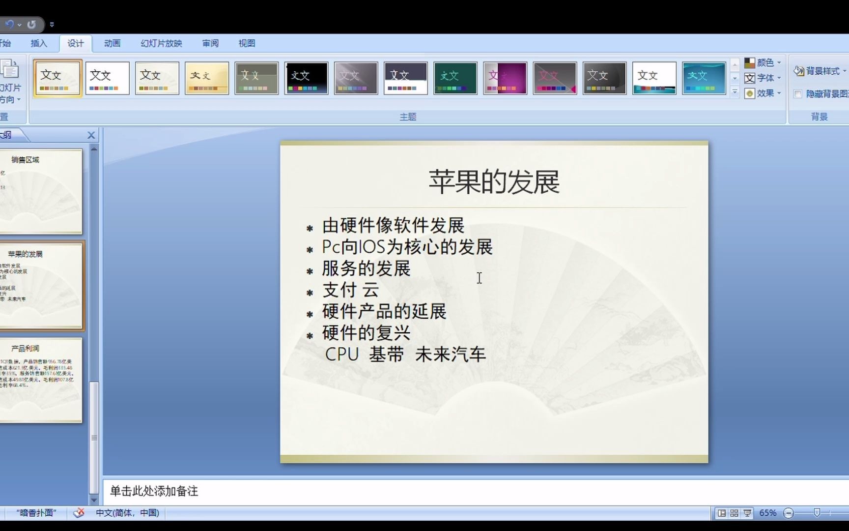Apply the third cream-colored theme thumbnail
Viewport: 849px width, 531px height.
(157, 78)
